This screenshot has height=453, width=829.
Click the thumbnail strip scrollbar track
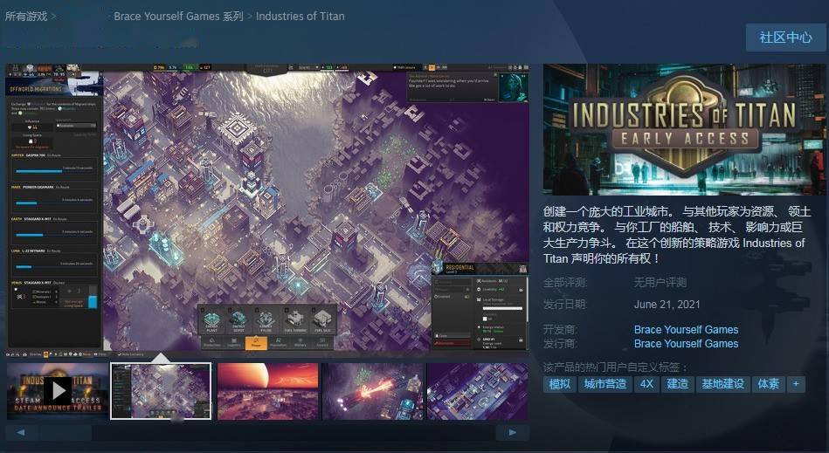coord(349,433)
